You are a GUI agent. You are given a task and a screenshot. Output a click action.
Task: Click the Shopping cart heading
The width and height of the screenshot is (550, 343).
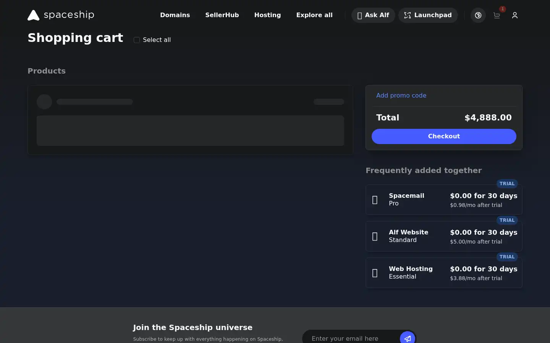pos(75,38)
